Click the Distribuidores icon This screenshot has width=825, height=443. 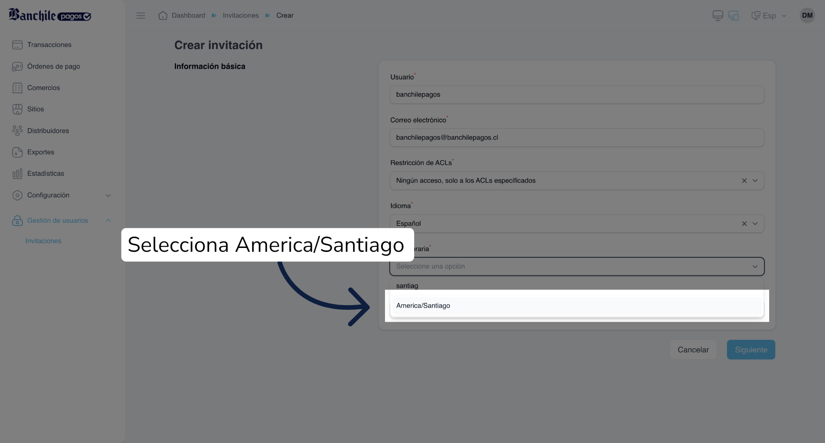[17, 131]
